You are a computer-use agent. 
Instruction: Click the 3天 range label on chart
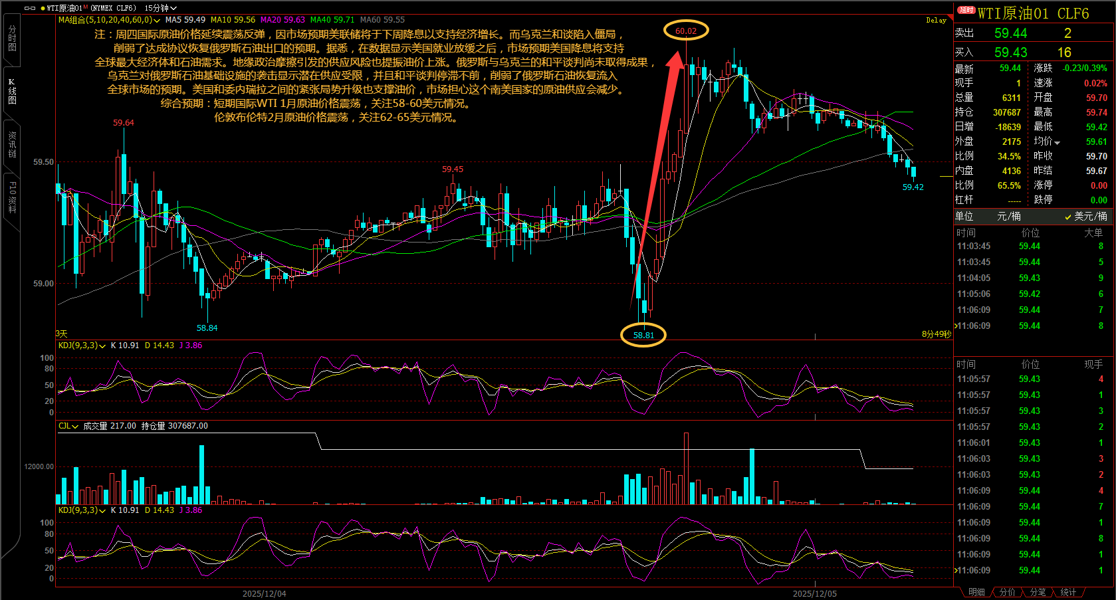tap(62, 334)
